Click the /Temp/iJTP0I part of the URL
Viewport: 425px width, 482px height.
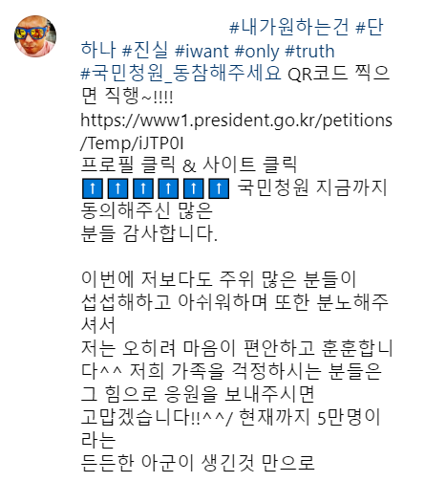pos(132,143)
